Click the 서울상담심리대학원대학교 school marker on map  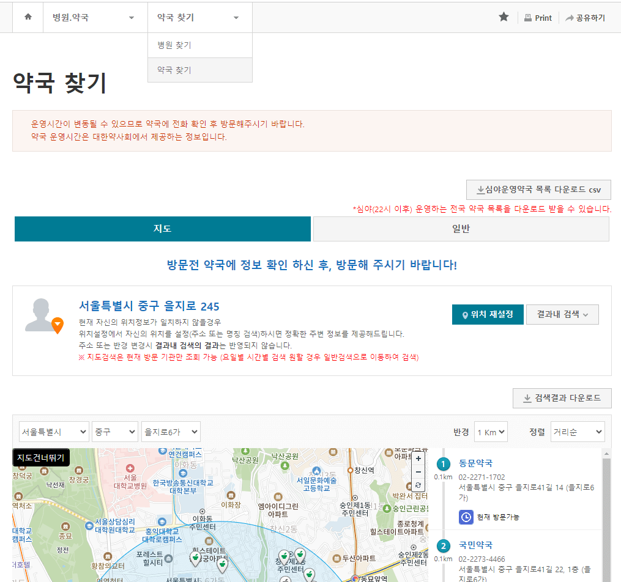point(89,526)
